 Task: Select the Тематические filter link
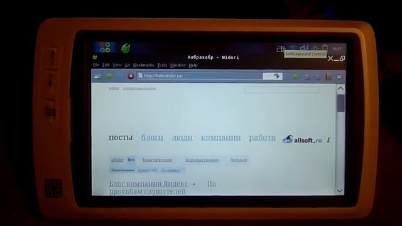[157, 160]
